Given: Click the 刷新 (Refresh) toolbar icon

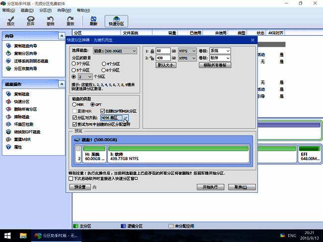Looking at the screenshot, I should coord(93,20).
